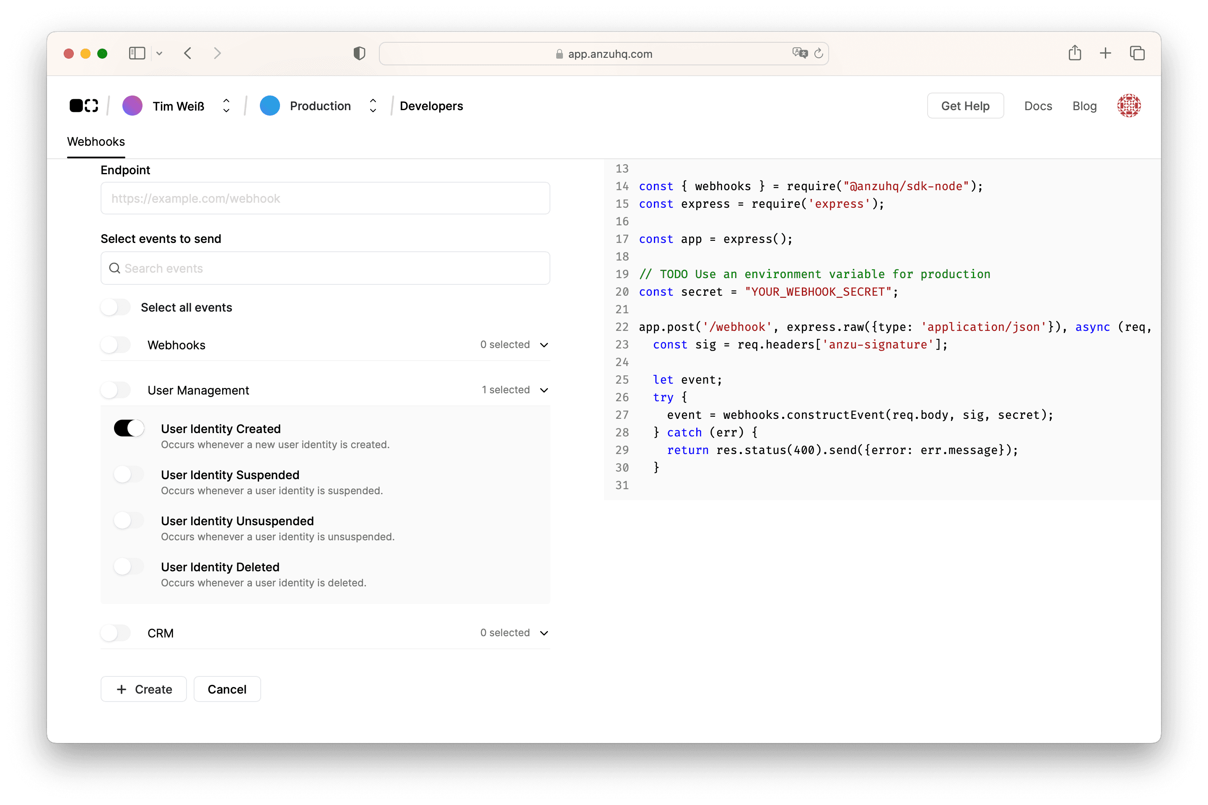The height and width of the screenshot is (805, 1208).
Task: Toggle the Webhooks category switch
Action: click(x=116, y=345)
